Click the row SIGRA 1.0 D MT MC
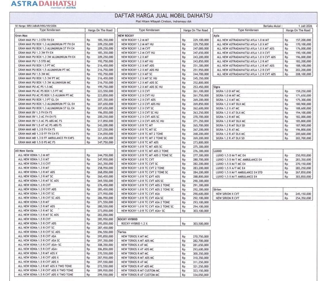The width and height of the screenshot is (328, 281). 263,91
